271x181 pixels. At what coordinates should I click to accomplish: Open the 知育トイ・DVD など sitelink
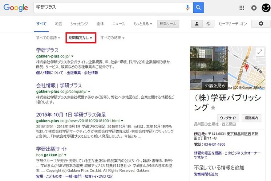coord(98,176)
